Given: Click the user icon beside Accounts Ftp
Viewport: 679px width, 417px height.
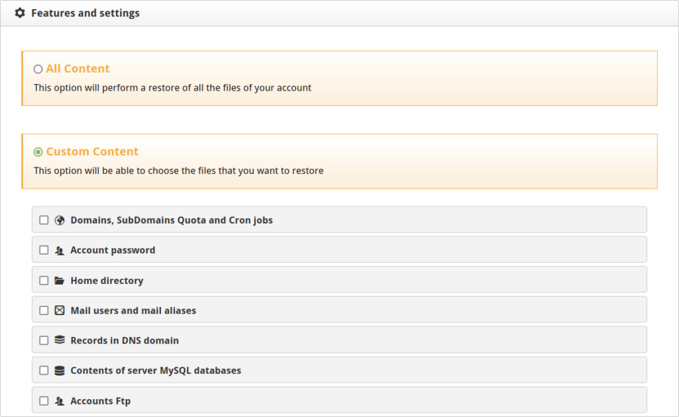Looking at the screenshot, I should [x=60, y=401].
